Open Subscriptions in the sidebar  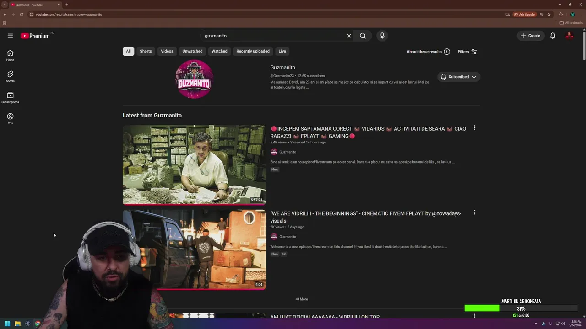pos(10,97)
